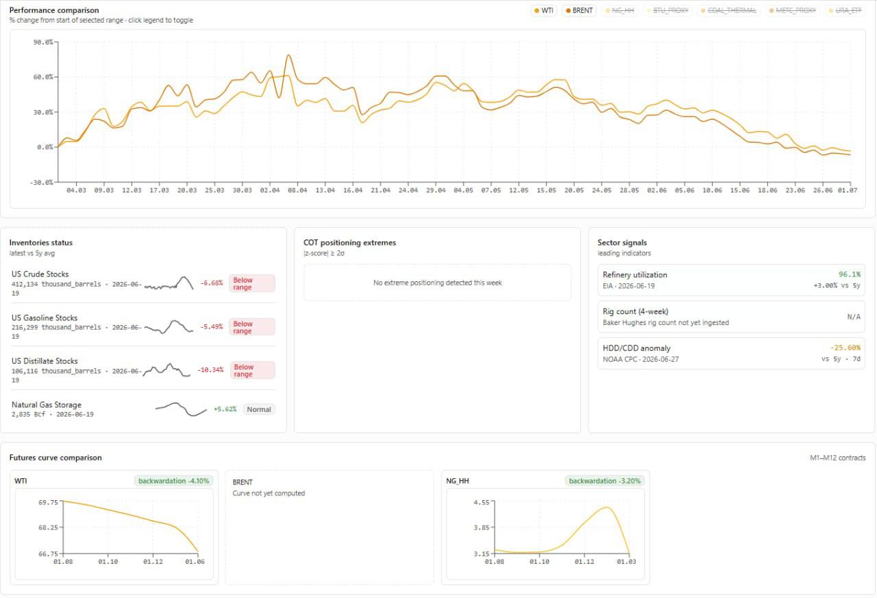Open the HDD/CDD anomaly card
Viewport: 877px width, 598px height.
click(x=731, y=354)
